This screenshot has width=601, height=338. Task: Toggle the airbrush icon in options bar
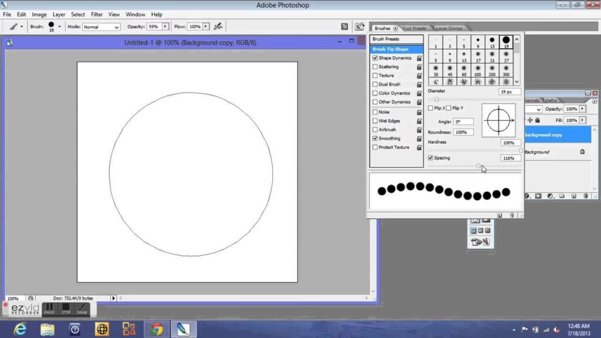point(218,26)
